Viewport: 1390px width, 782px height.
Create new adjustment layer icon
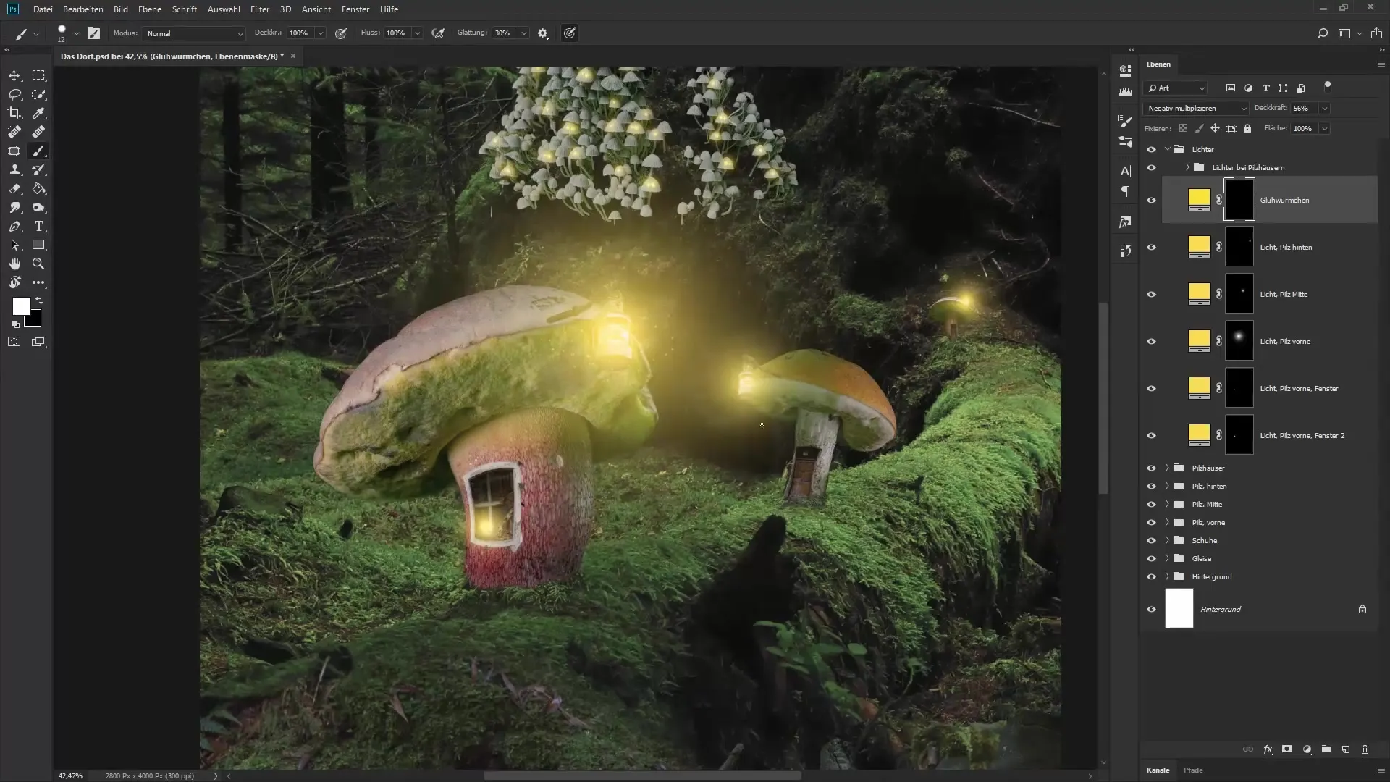tap(1307, 749)
